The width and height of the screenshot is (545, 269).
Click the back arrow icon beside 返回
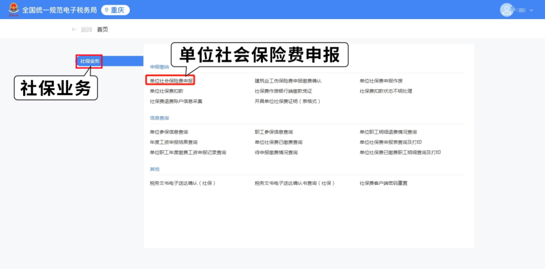tap(74, 29)
